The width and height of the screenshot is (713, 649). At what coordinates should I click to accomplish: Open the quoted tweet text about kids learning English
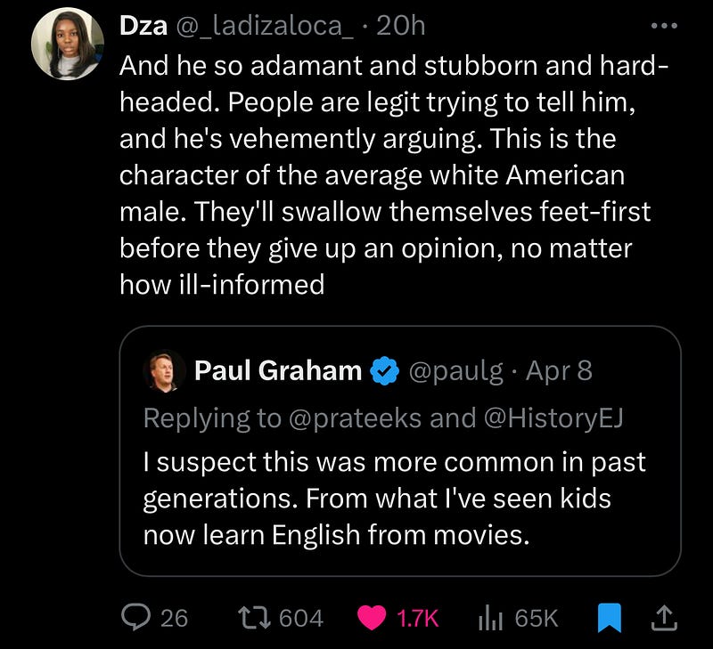click(x=395, y=499)
